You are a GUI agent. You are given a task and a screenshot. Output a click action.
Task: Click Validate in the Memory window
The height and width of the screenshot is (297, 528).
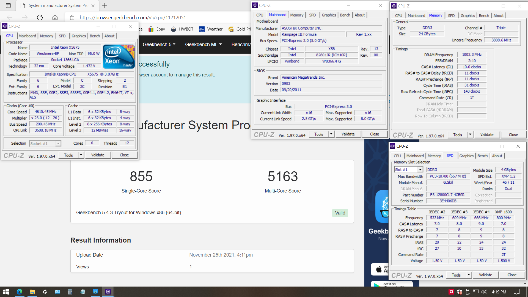pos(487,135)
